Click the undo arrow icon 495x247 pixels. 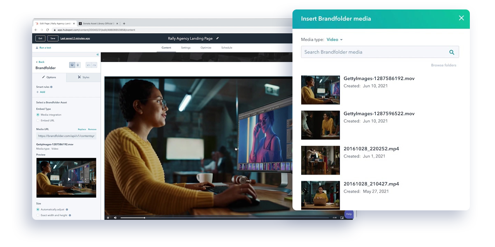point(89,65)
